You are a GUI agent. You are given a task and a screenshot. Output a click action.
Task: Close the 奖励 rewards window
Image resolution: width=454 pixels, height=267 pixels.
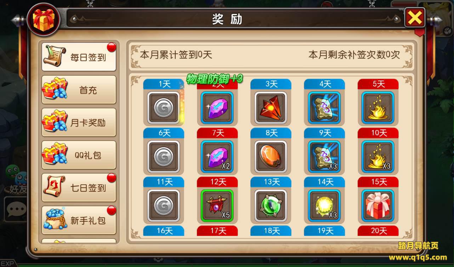415,18
